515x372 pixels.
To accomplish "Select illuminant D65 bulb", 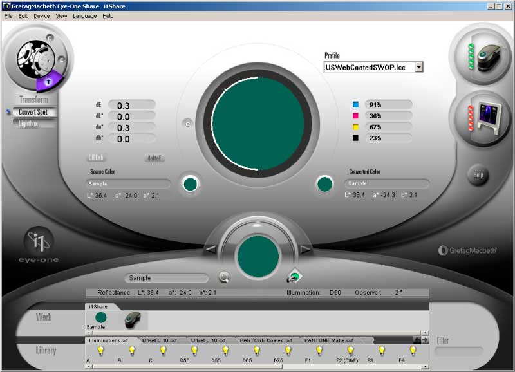I will point(256,351).
